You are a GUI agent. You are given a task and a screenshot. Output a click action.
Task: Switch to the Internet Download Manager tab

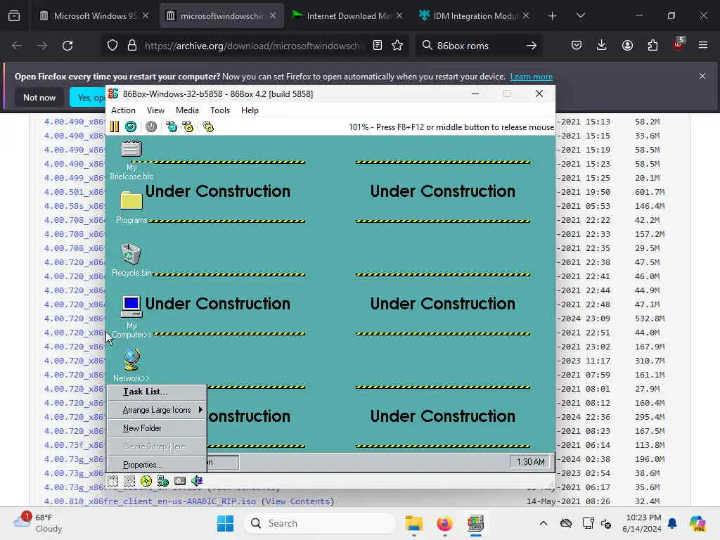click(x=347, y=15)
